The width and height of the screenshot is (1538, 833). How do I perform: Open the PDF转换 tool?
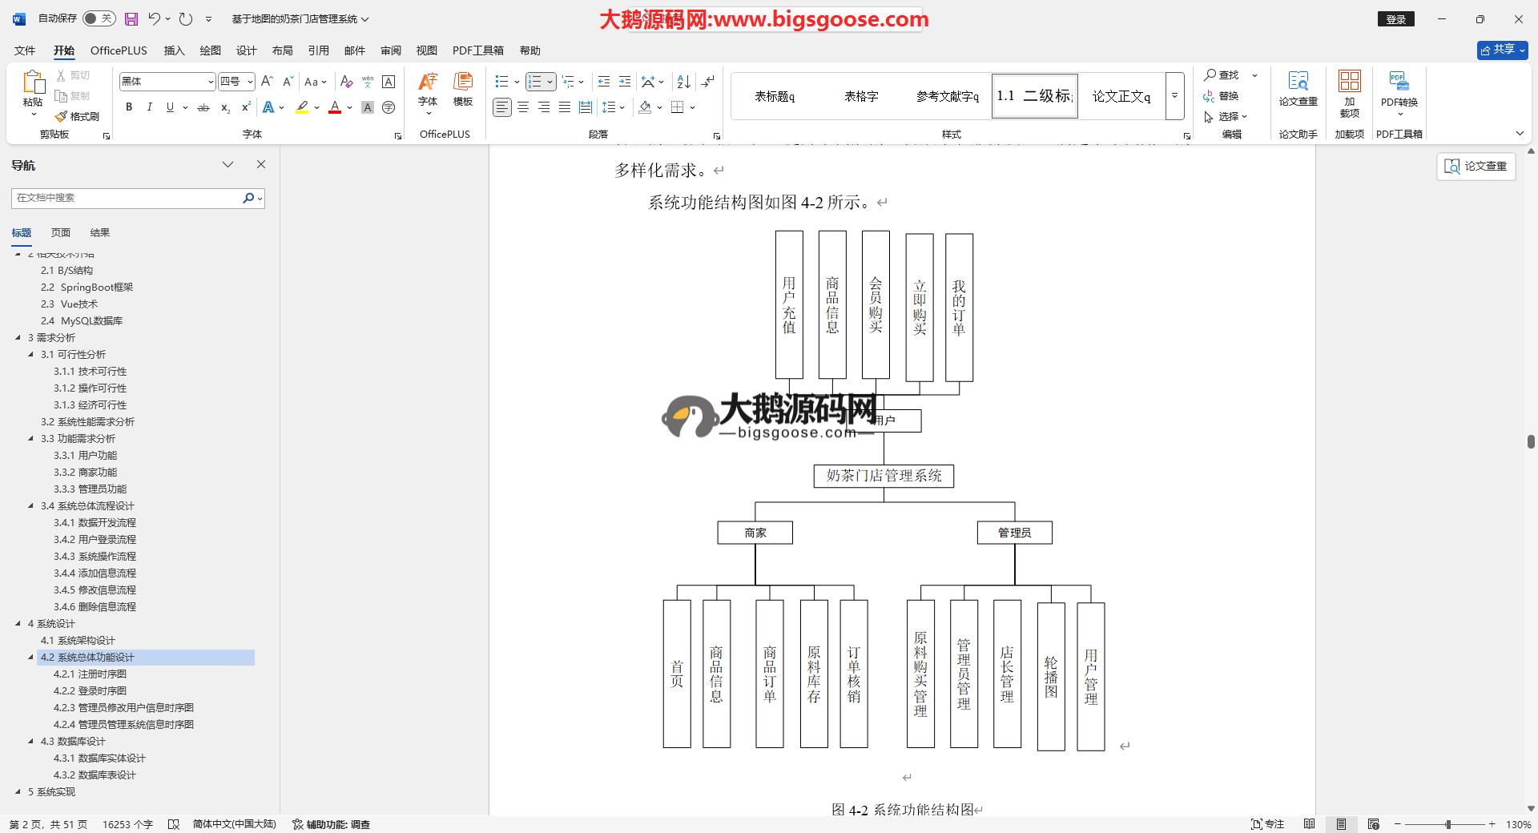pos(1399,90)
